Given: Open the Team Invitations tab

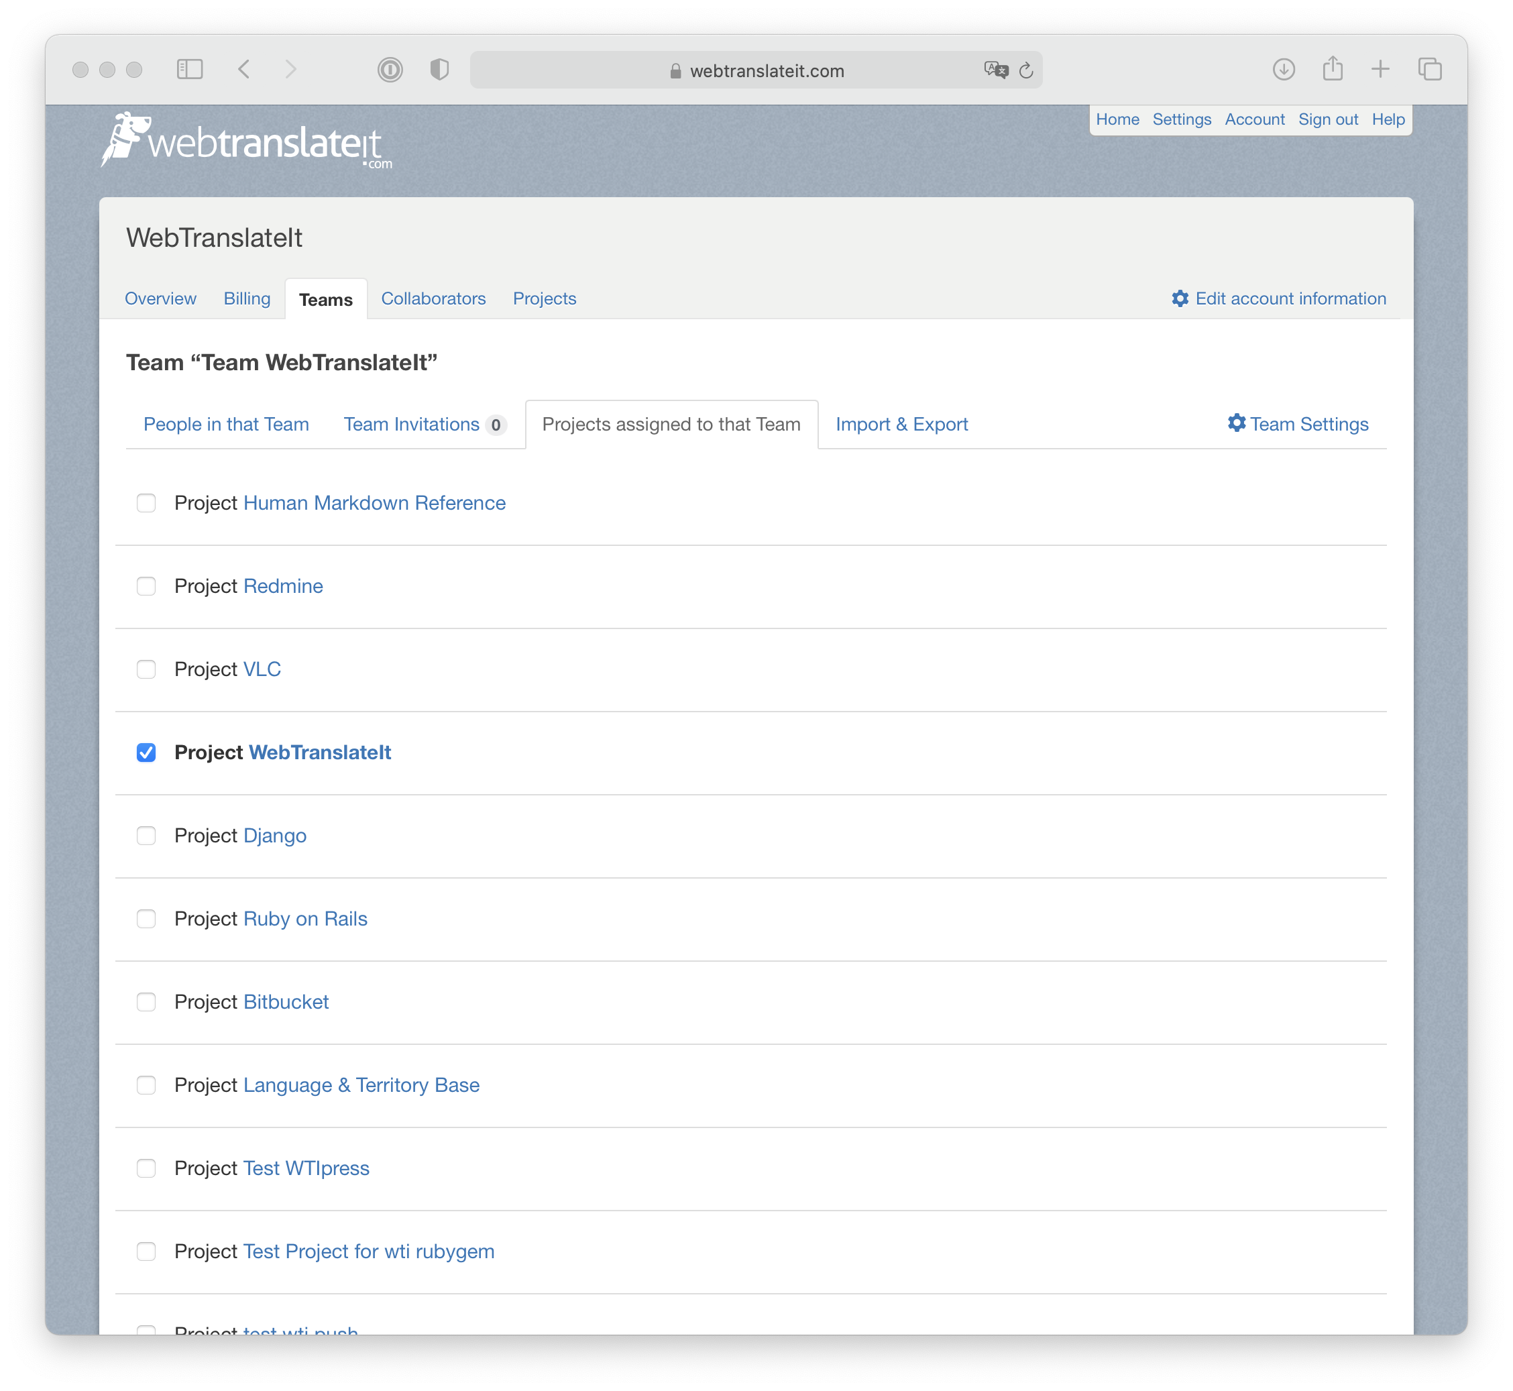Looking at the screenshot, I should 412,425.
